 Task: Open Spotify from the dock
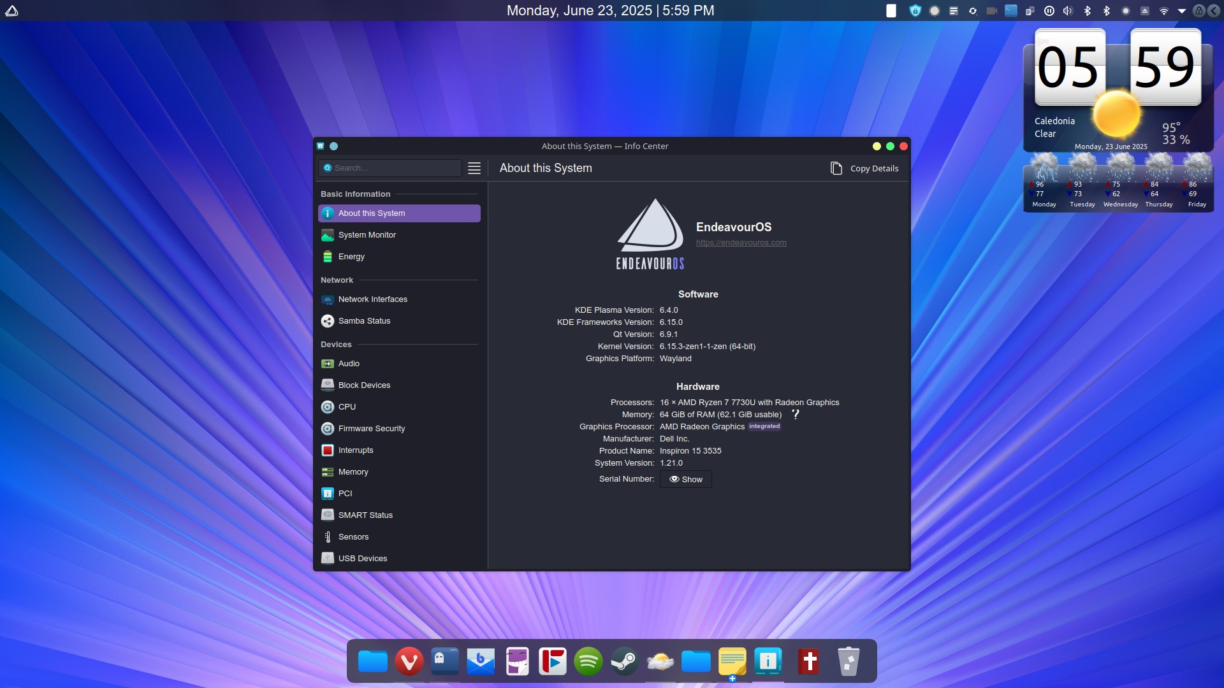coord(588,662)
